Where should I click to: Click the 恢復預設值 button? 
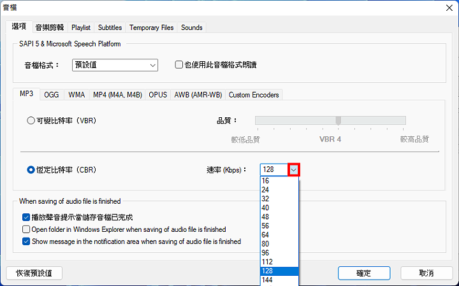pyautogui.click(x=34, y=273)
